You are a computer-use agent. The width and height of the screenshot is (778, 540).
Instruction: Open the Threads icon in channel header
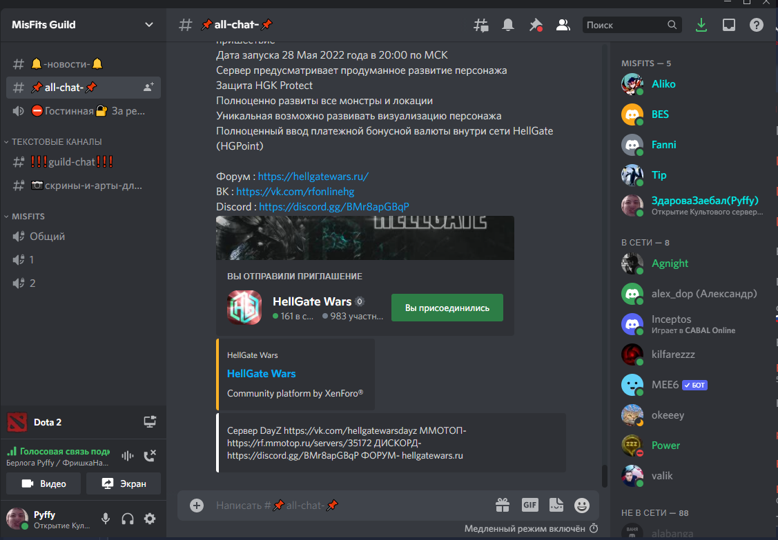tap(480, 25)
